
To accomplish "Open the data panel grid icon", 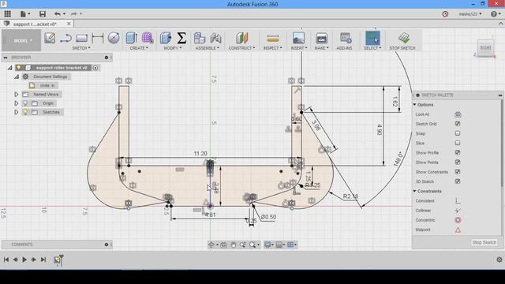I will tap(7, 14).
